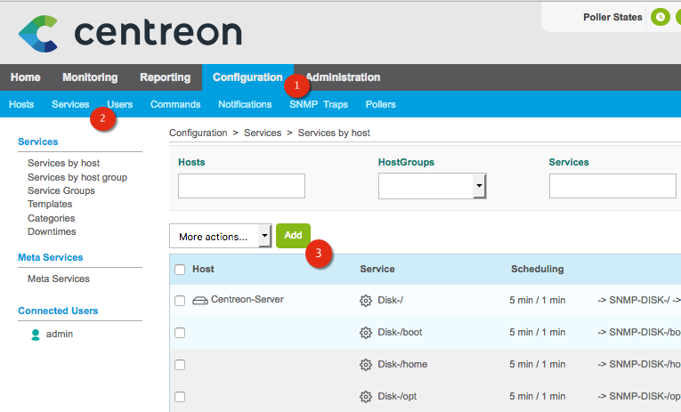Viewport: 681px width, 412px height.
Task: Check the Centreon-Server Disk-/ row checkbox
Action: (180, 301)
